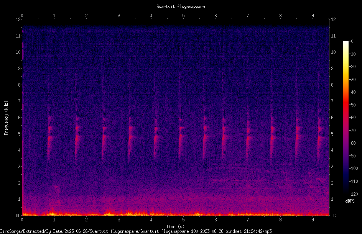Select the -30 colorbar label

(x=352, y=80)
